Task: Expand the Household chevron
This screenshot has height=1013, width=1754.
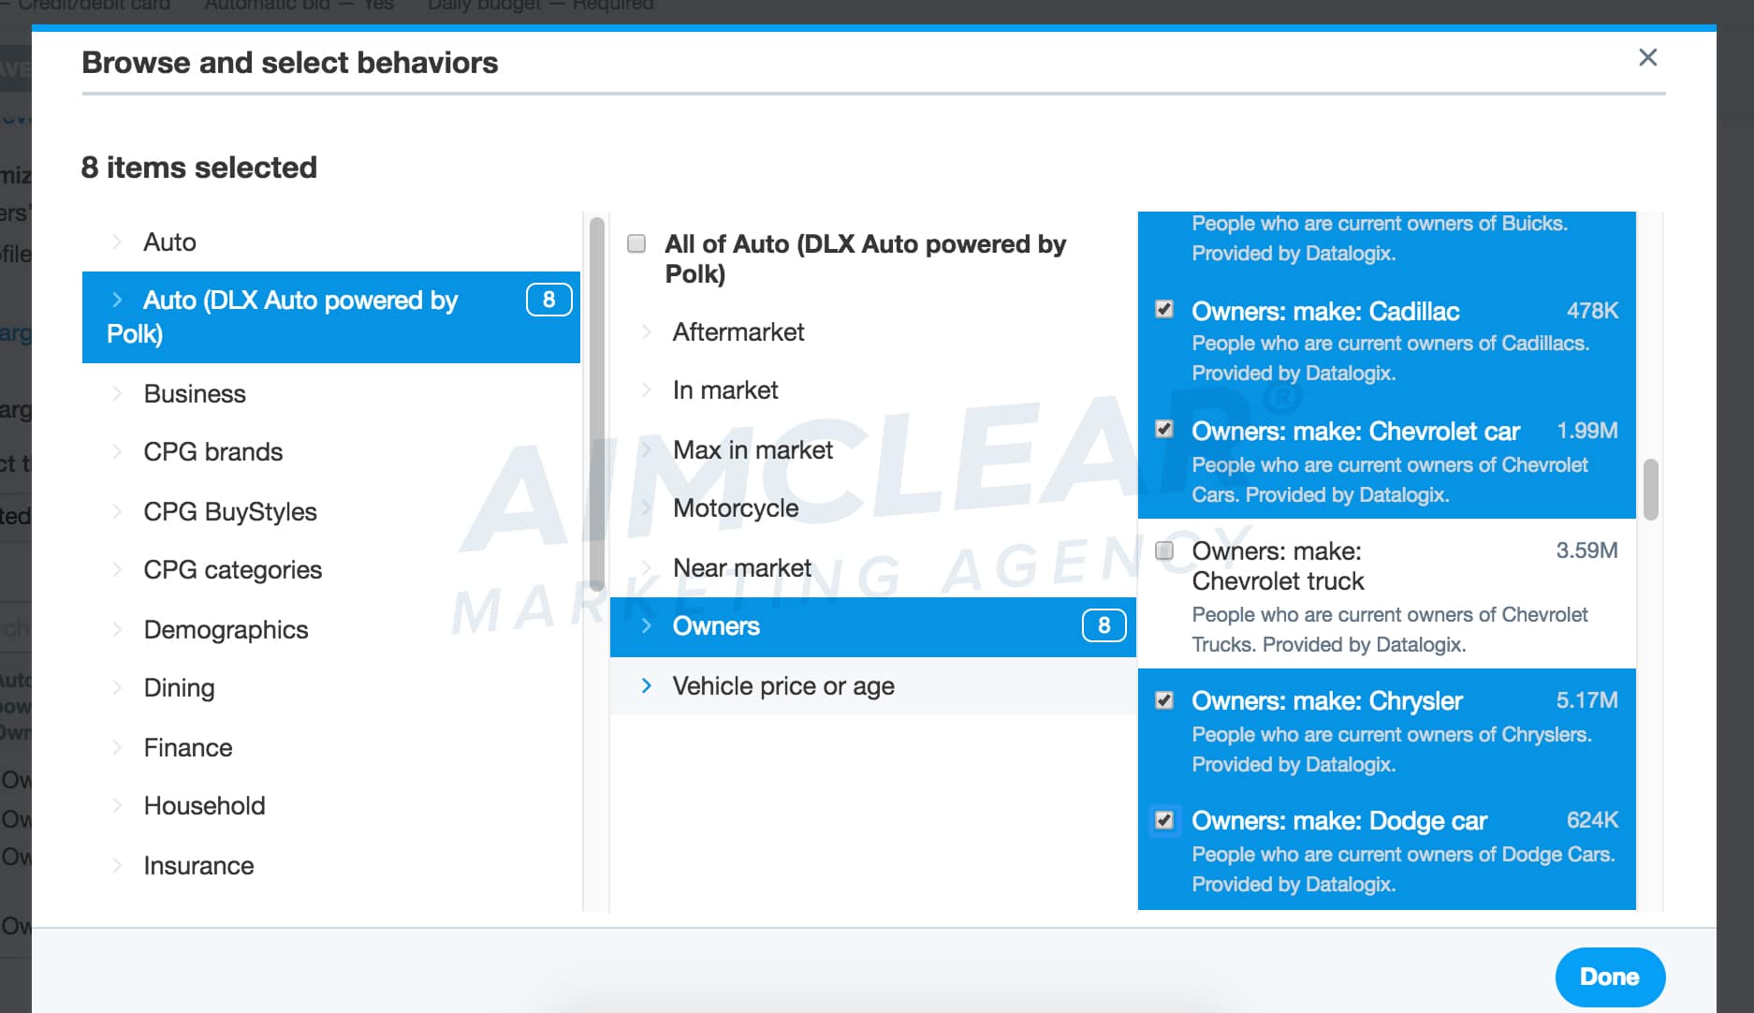Action: pos(117,806)
